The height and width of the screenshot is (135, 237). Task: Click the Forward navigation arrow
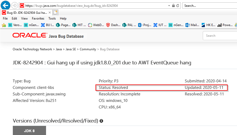click(15, 5)
